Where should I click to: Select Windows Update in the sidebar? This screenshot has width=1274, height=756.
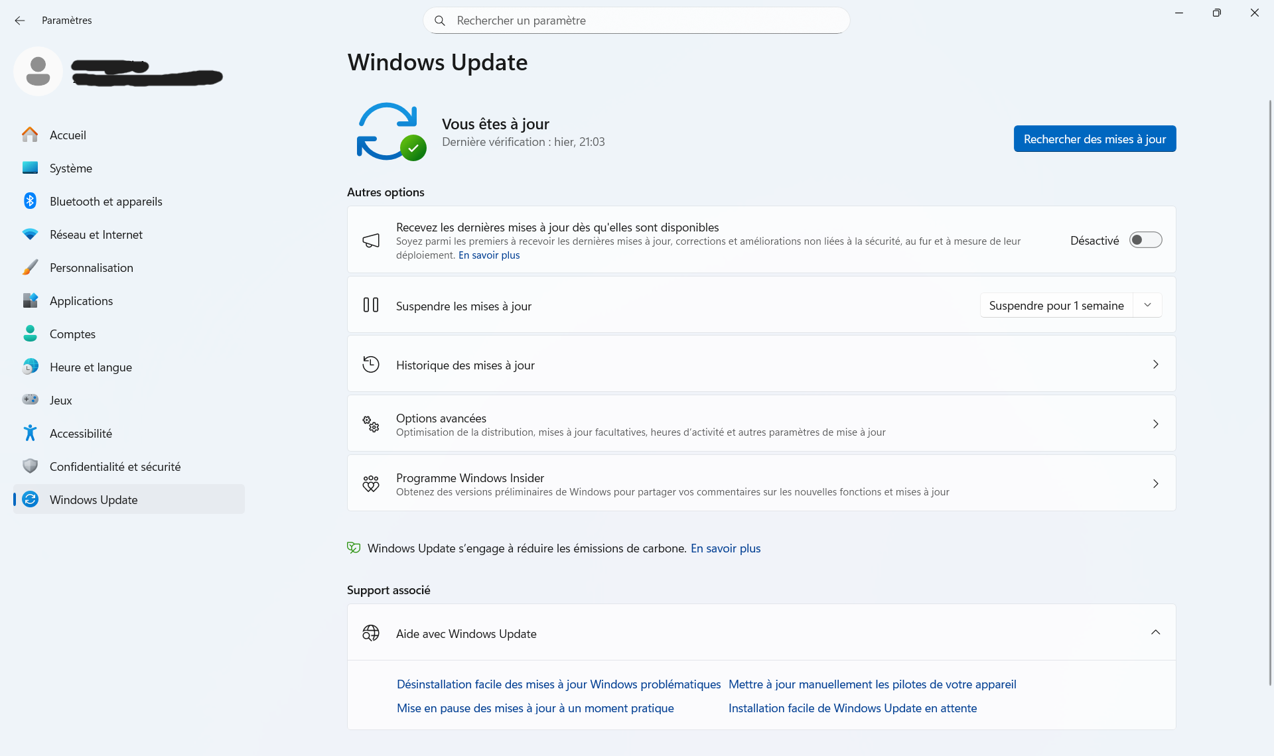[x=94, y=499]
